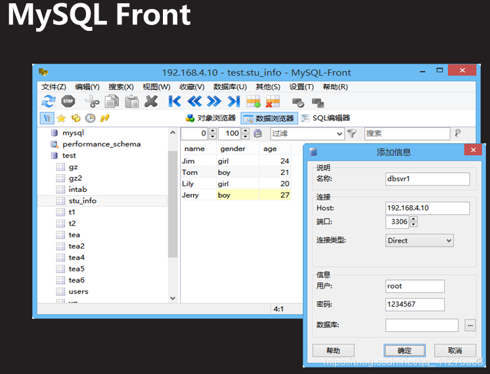Click the Copy documents icon
This screenshot has height=374, width=490.
pyautogui.click(x=112, y=101)
